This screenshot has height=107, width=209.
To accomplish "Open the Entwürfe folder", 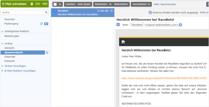I will click(x=9, y=61).
